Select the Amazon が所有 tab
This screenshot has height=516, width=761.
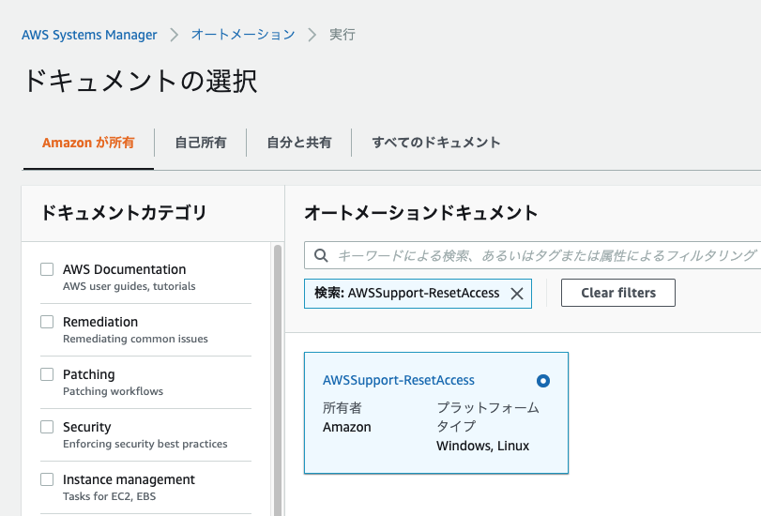(x=88, y=143)
